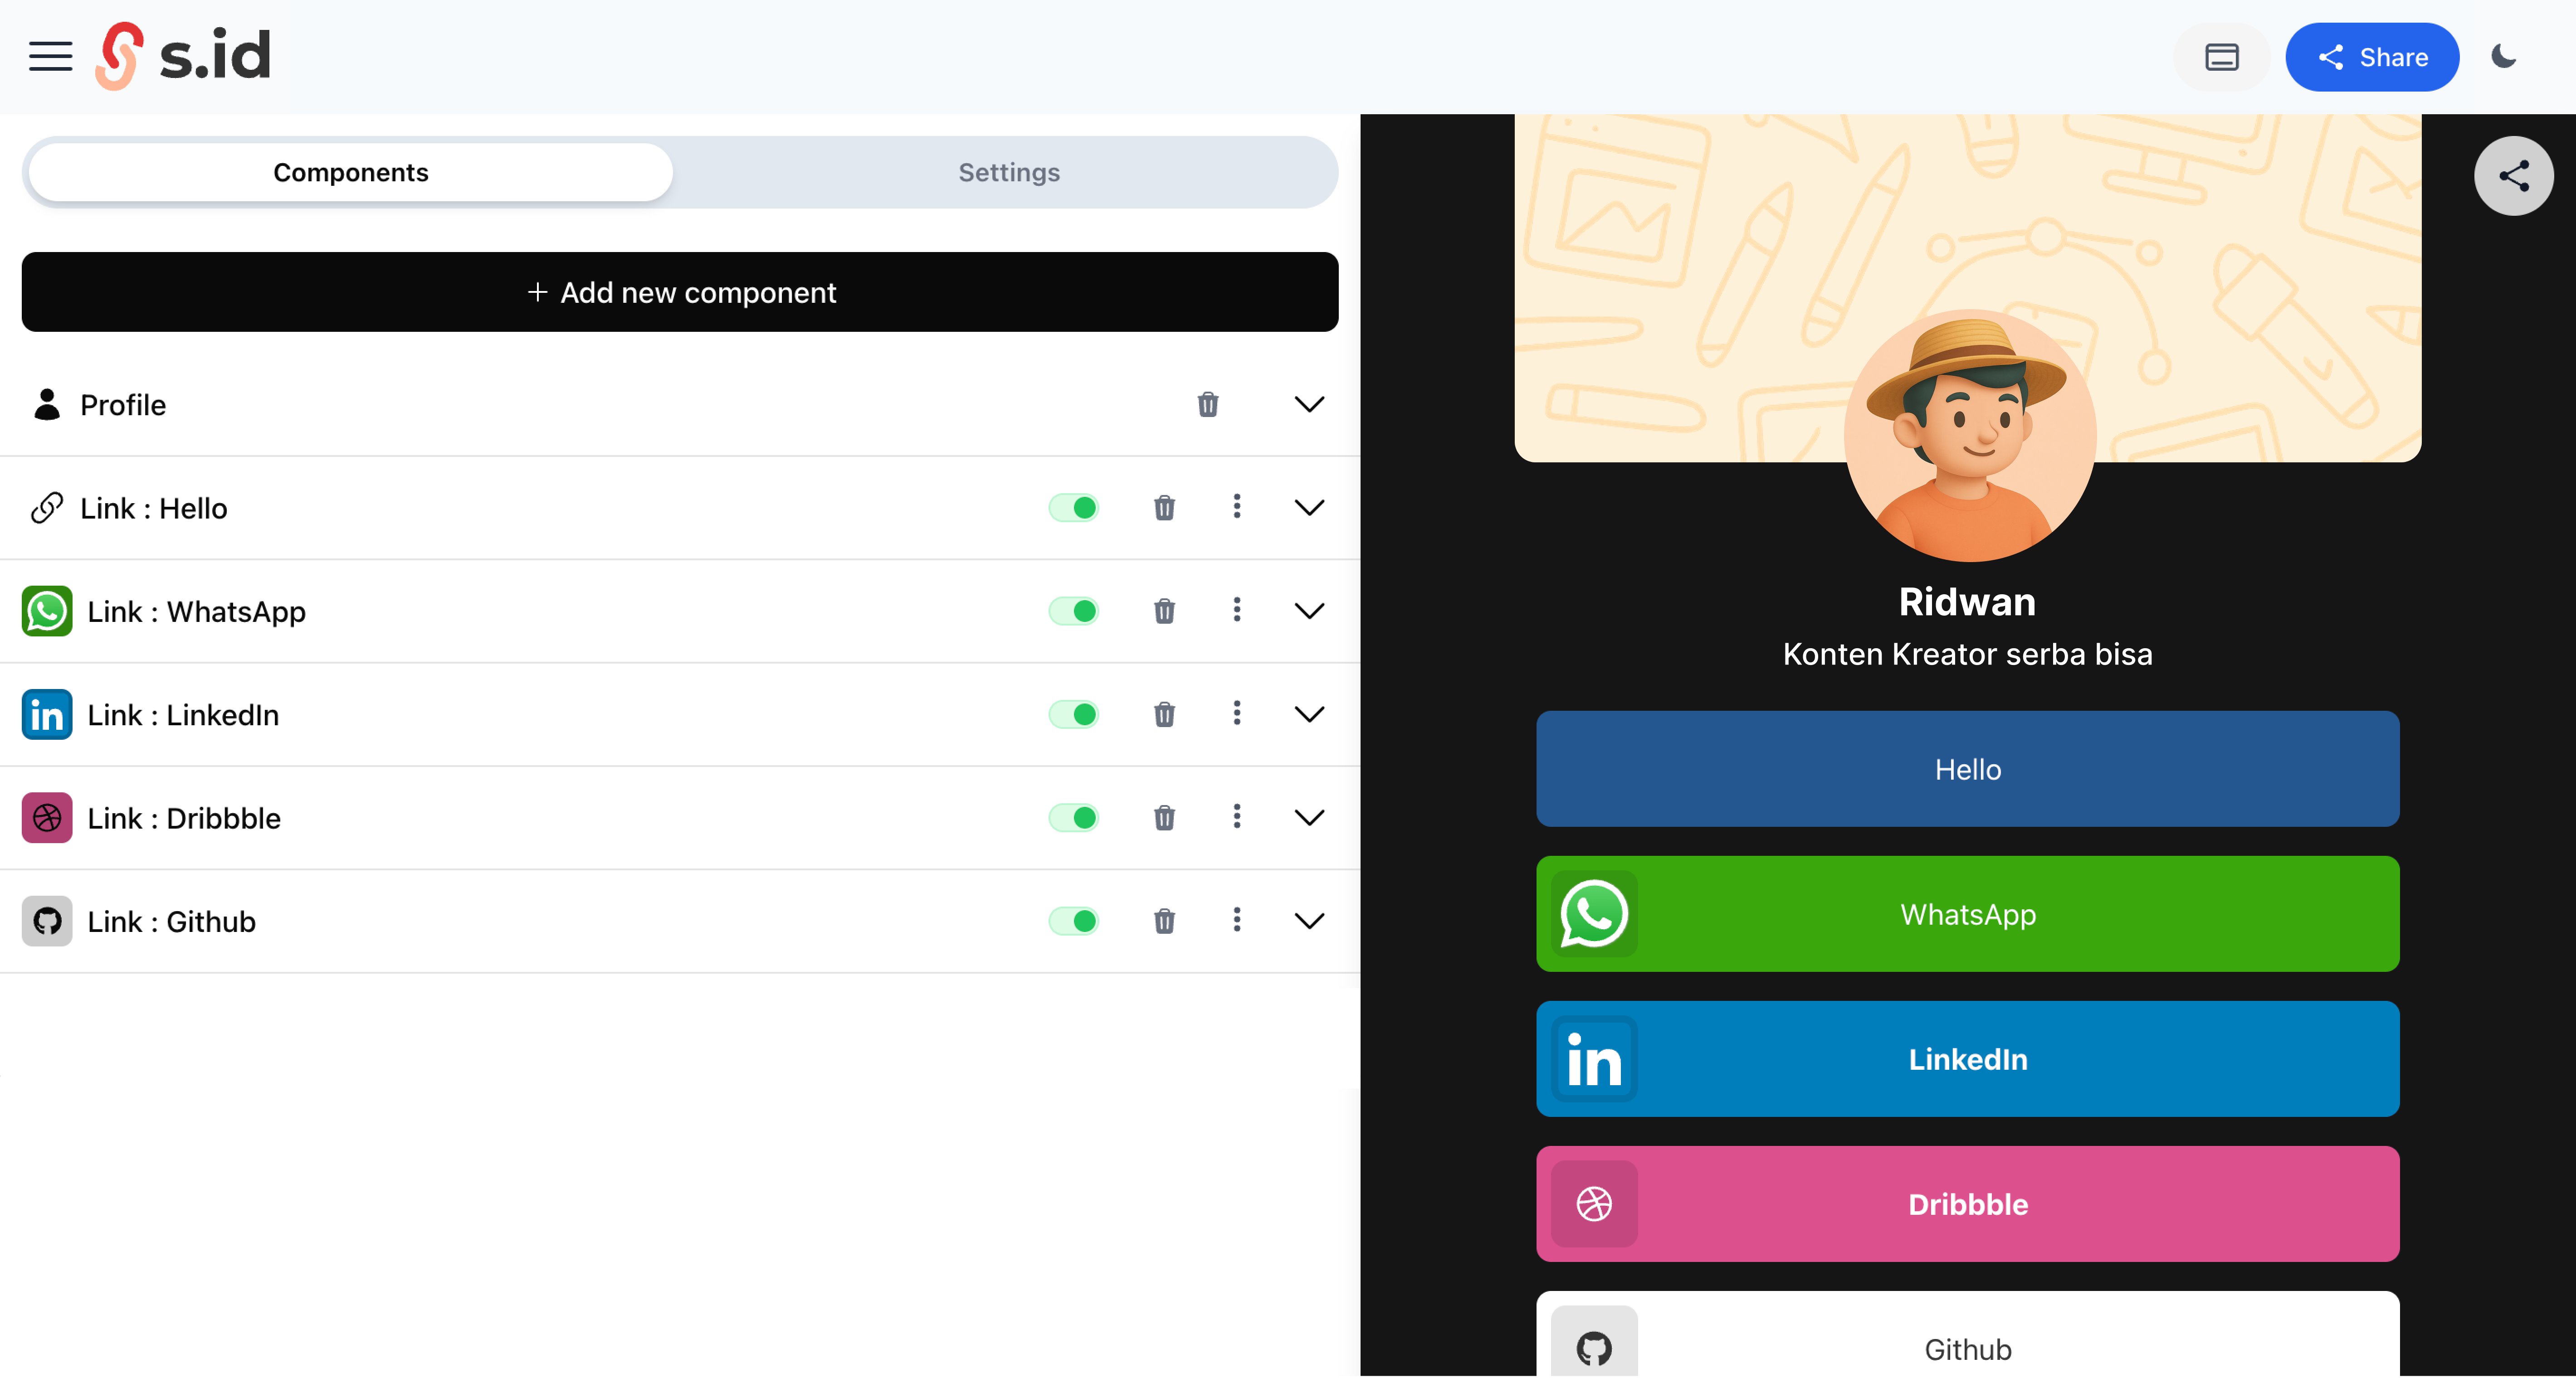Click the blue Share button
Image resolution: width=2576 pixels, height=1378 pixels.
(x=2372, y=57)
